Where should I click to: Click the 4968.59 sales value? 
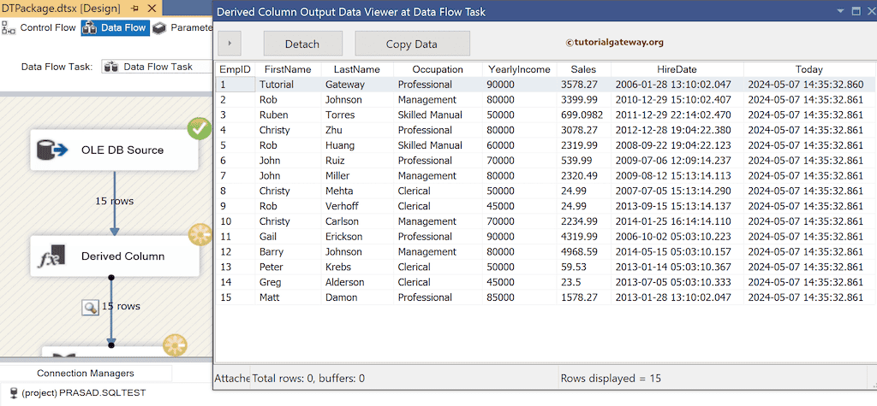coord(583,251)
